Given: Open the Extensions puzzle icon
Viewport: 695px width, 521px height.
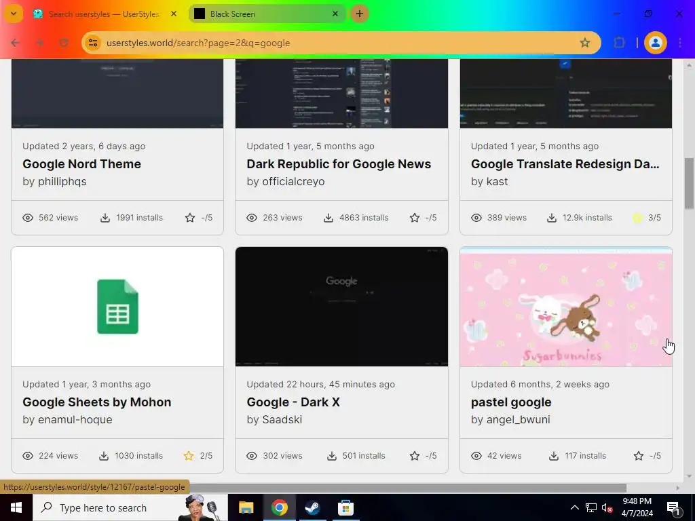Looking at the screenshot, I should click(619, 43).
